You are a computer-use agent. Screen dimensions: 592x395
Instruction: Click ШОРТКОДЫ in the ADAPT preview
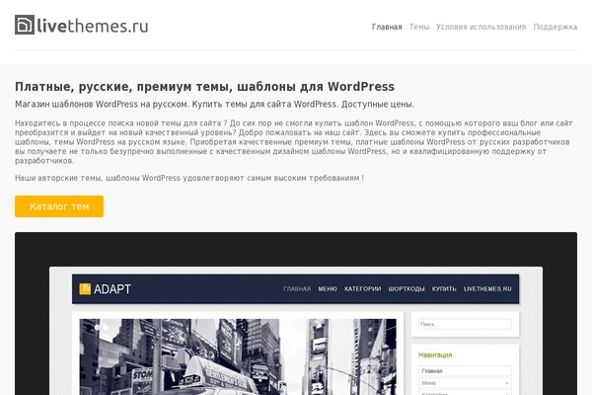coord(407,288)
